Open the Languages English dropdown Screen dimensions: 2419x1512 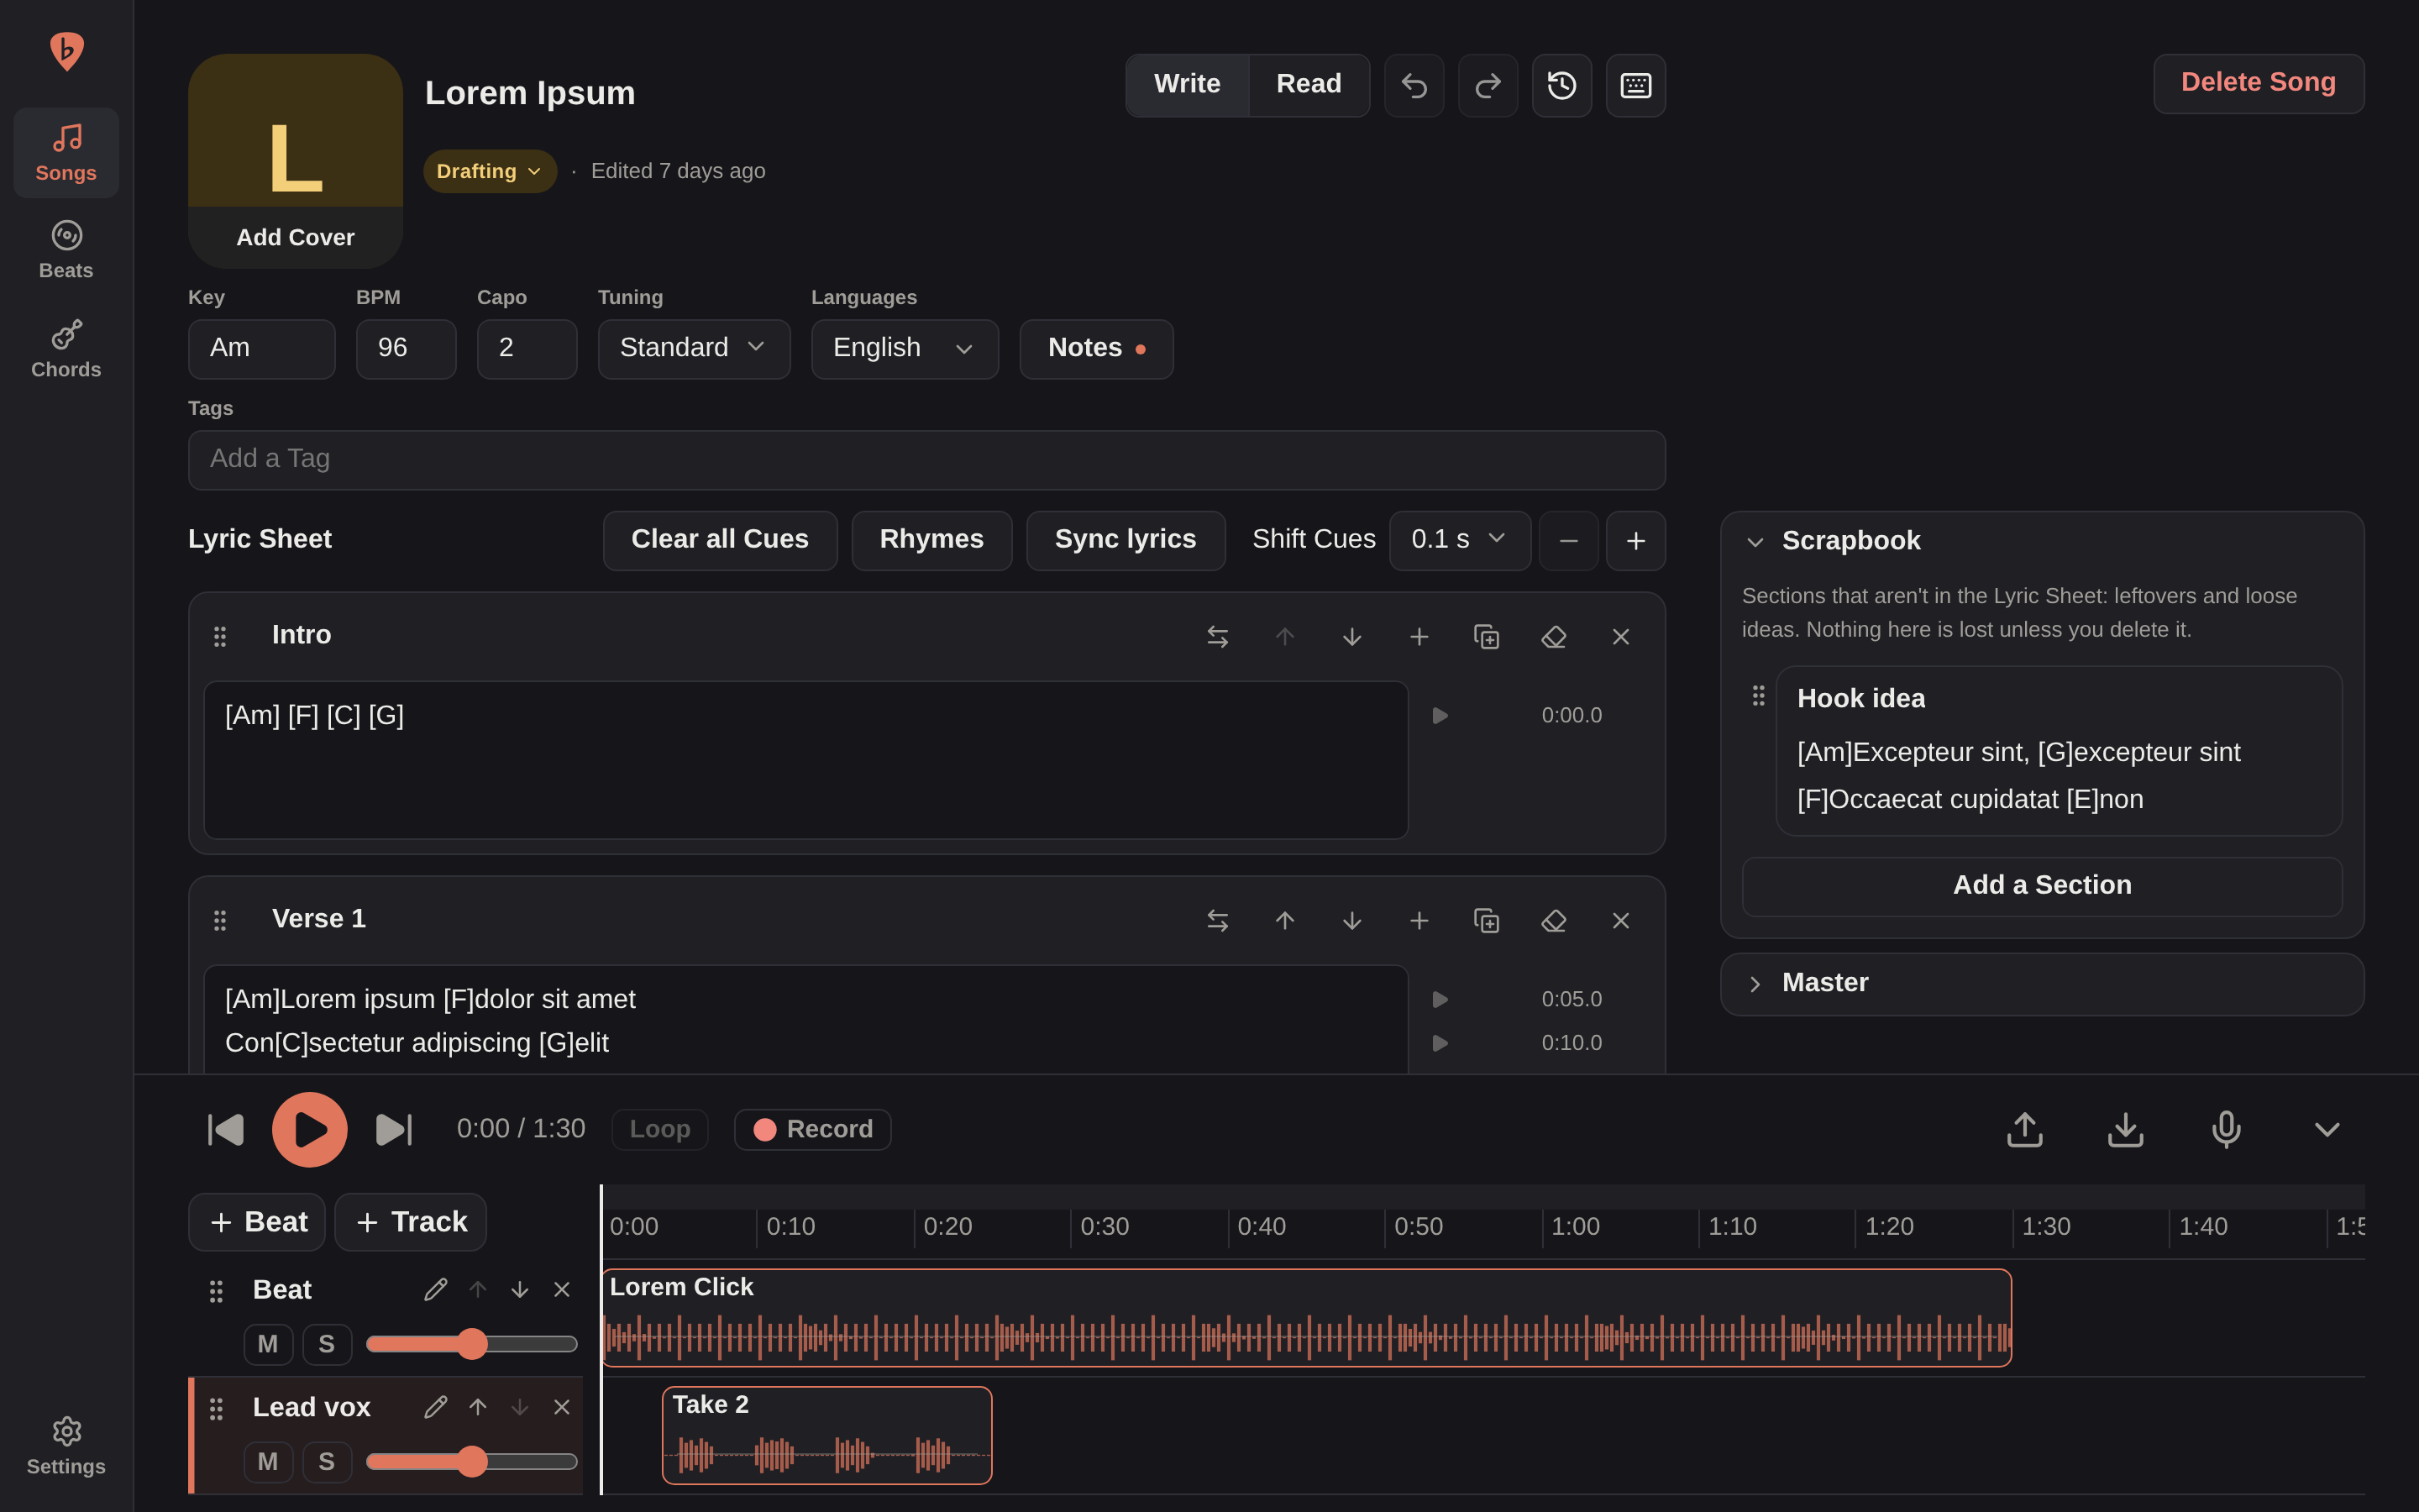(x=905, y=349)
